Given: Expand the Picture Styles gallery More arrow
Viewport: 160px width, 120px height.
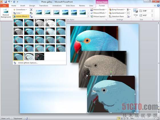Looking at the screenshot, I should click(x=88, y=16).
